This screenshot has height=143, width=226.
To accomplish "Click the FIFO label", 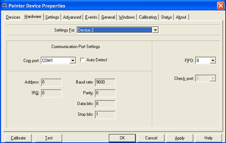I will (189, 61).
